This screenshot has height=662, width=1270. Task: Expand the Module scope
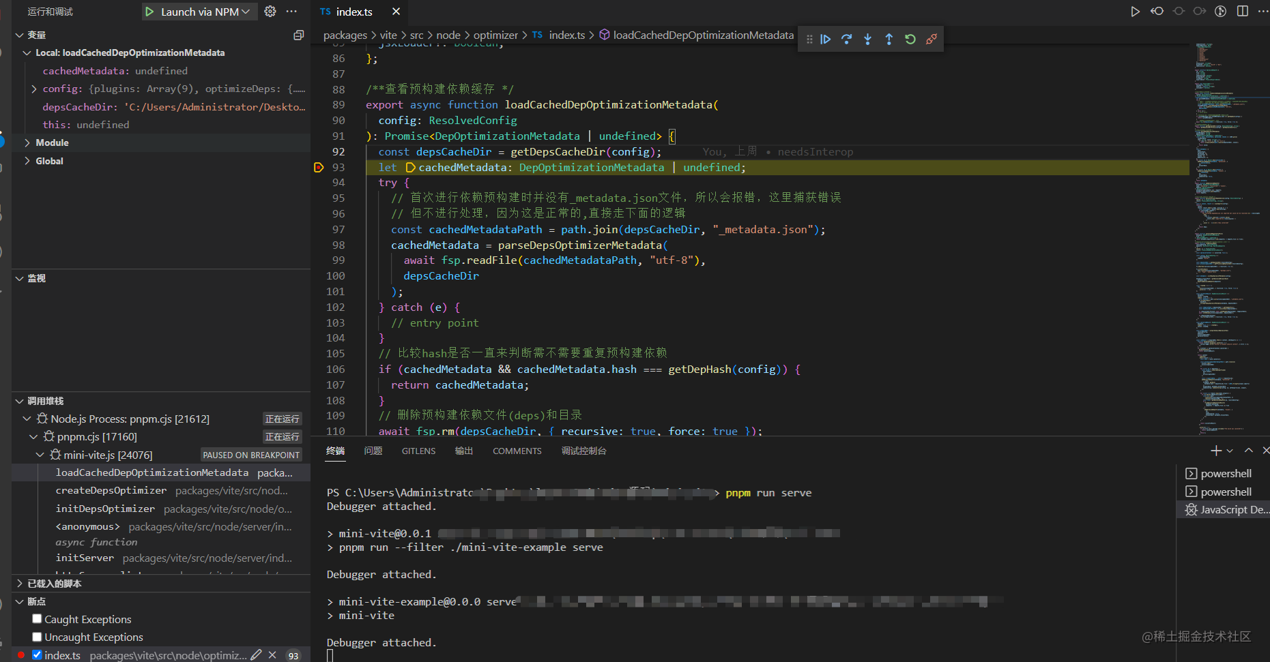[27, 142]
